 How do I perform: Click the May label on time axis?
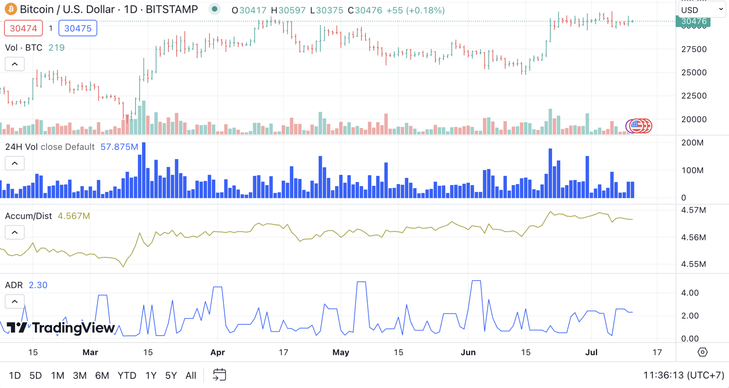(341, 352)
